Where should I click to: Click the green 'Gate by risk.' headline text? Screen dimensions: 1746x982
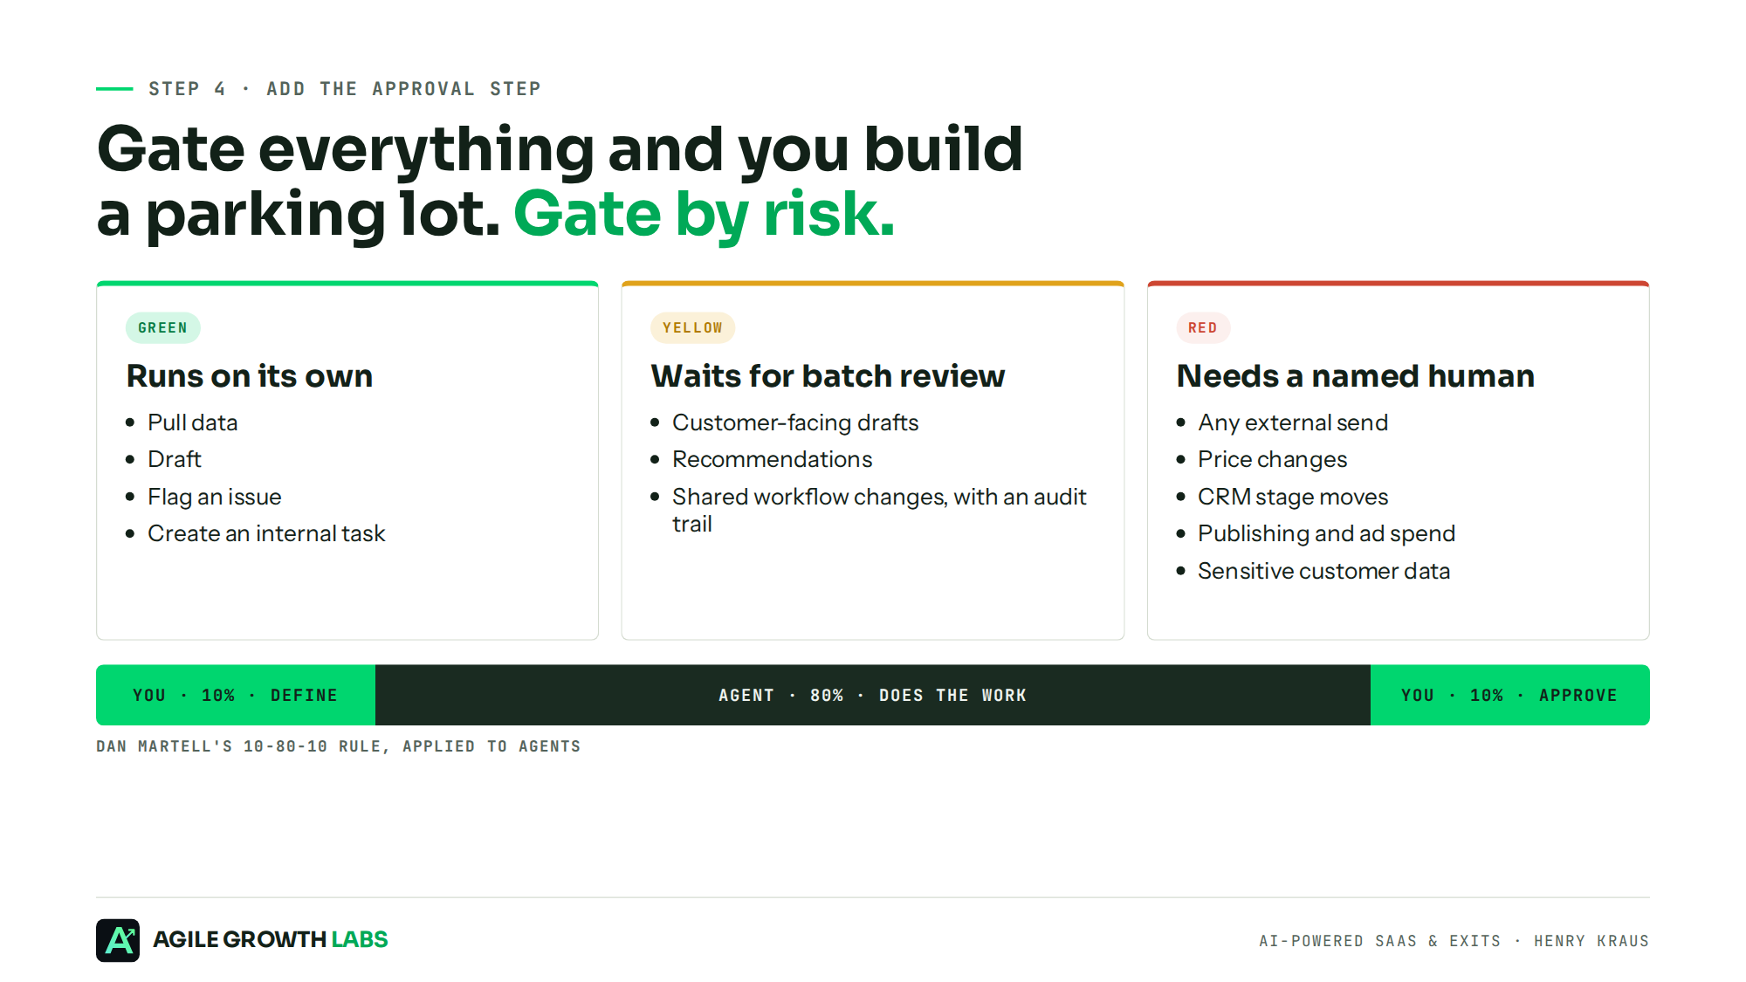[705, 214]
